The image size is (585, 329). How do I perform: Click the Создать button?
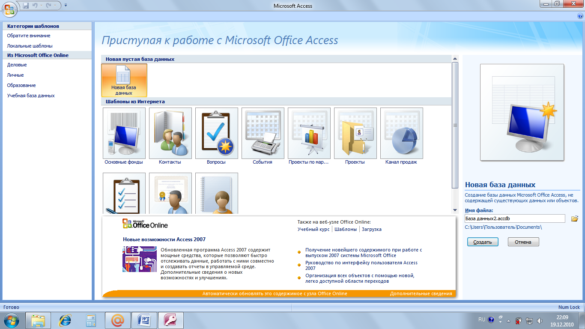pyautogui.click(x=483, y=242)
